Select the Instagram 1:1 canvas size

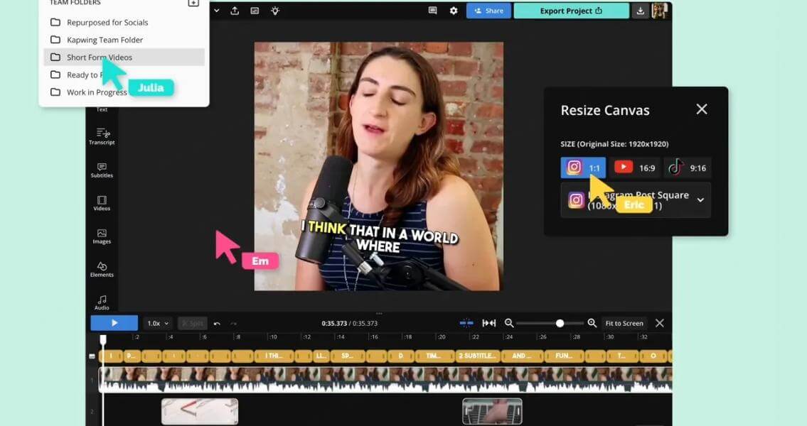point(583,168)
